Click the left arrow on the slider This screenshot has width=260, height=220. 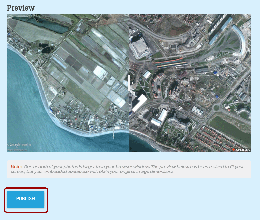[126, 83]
